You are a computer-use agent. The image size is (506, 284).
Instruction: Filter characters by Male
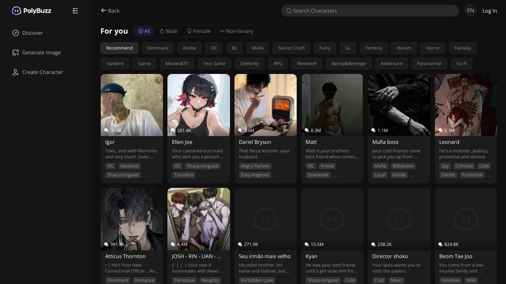[x=169, y=31]
